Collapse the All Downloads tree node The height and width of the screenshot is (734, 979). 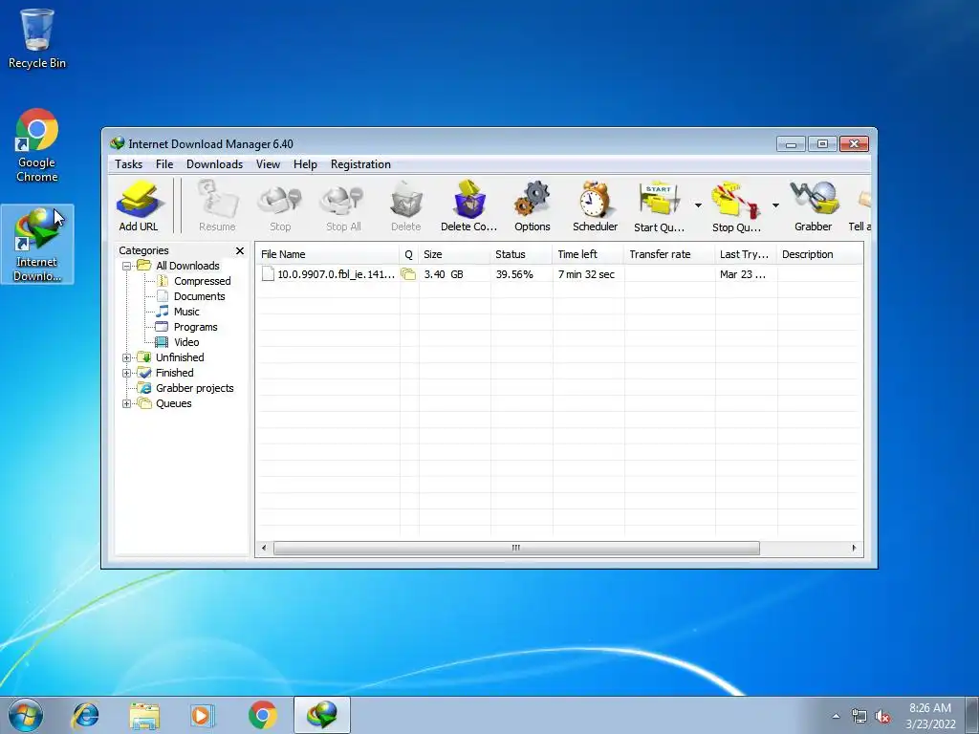pyautogui.click(x=127, y=266)
